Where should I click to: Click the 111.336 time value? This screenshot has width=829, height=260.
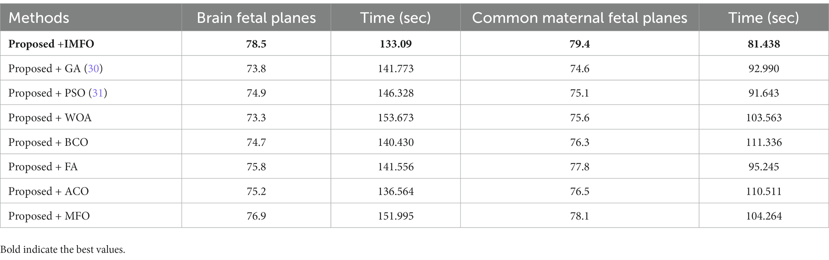tap(764, 142)
